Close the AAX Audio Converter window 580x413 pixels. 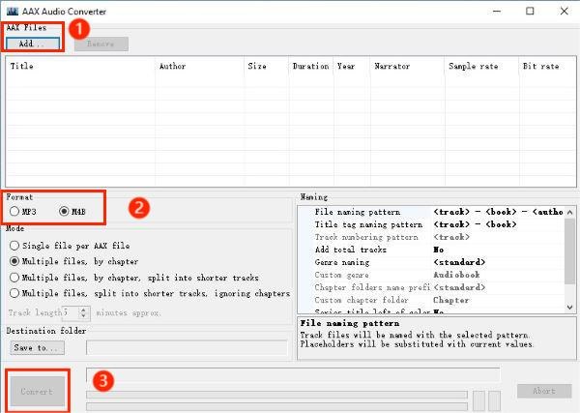tap(564, 11)
